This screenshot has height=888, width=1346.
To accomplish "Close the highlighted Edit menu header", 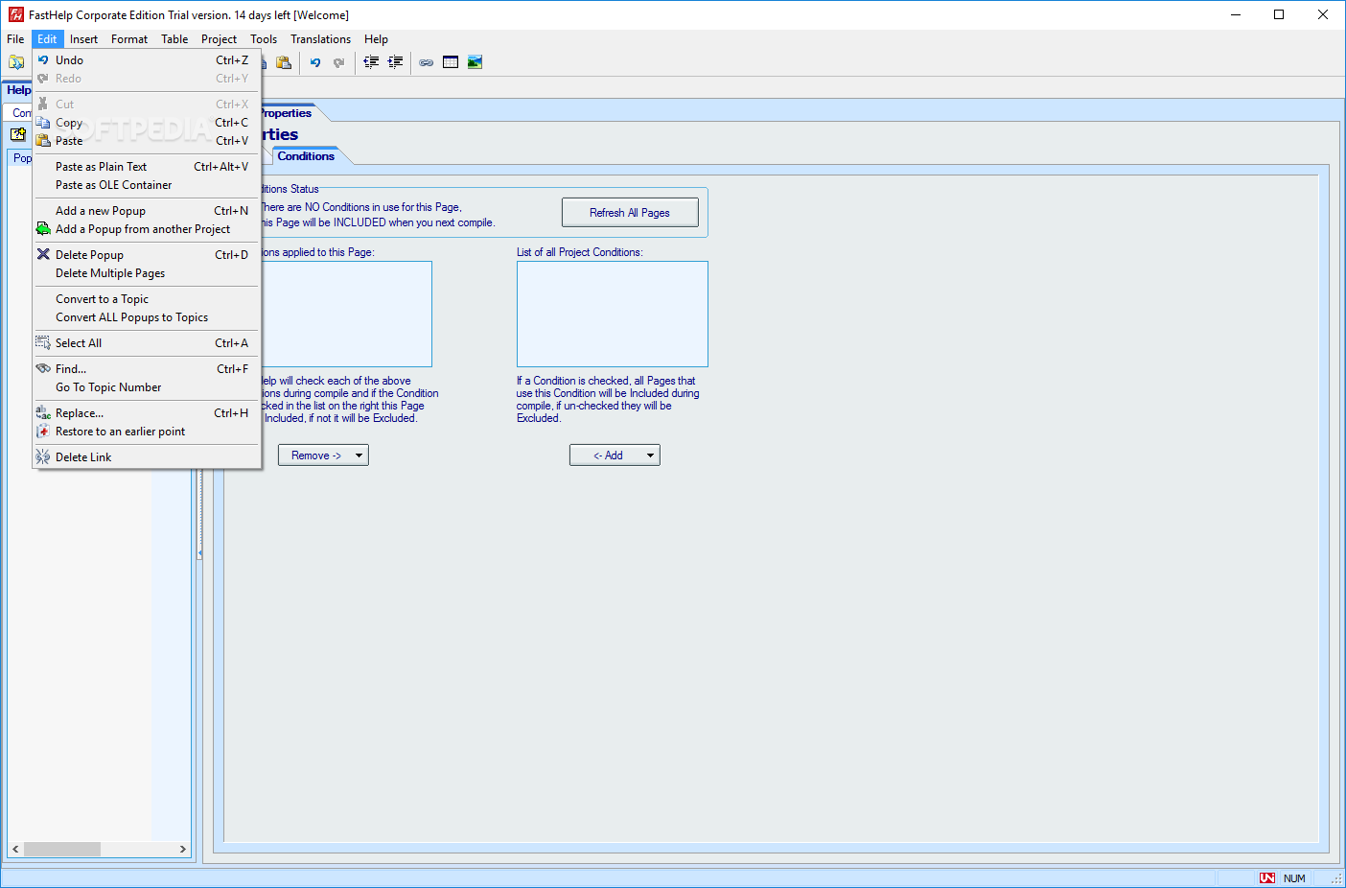I will click(x=47, y=39).
